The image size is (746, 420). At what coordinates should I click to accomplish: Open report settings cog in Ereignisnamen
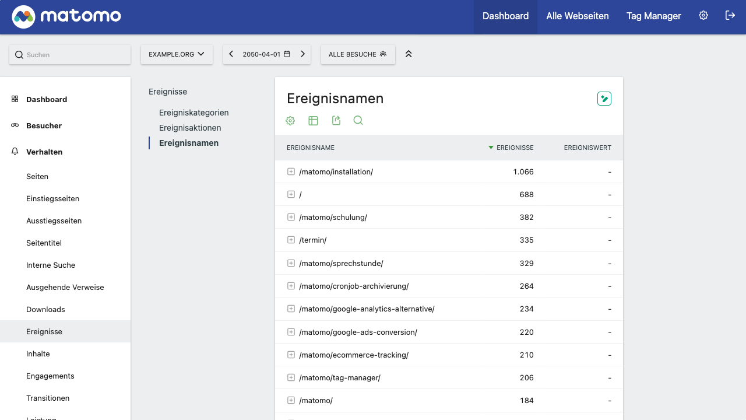pyautogui.click(x=290, y=121)
